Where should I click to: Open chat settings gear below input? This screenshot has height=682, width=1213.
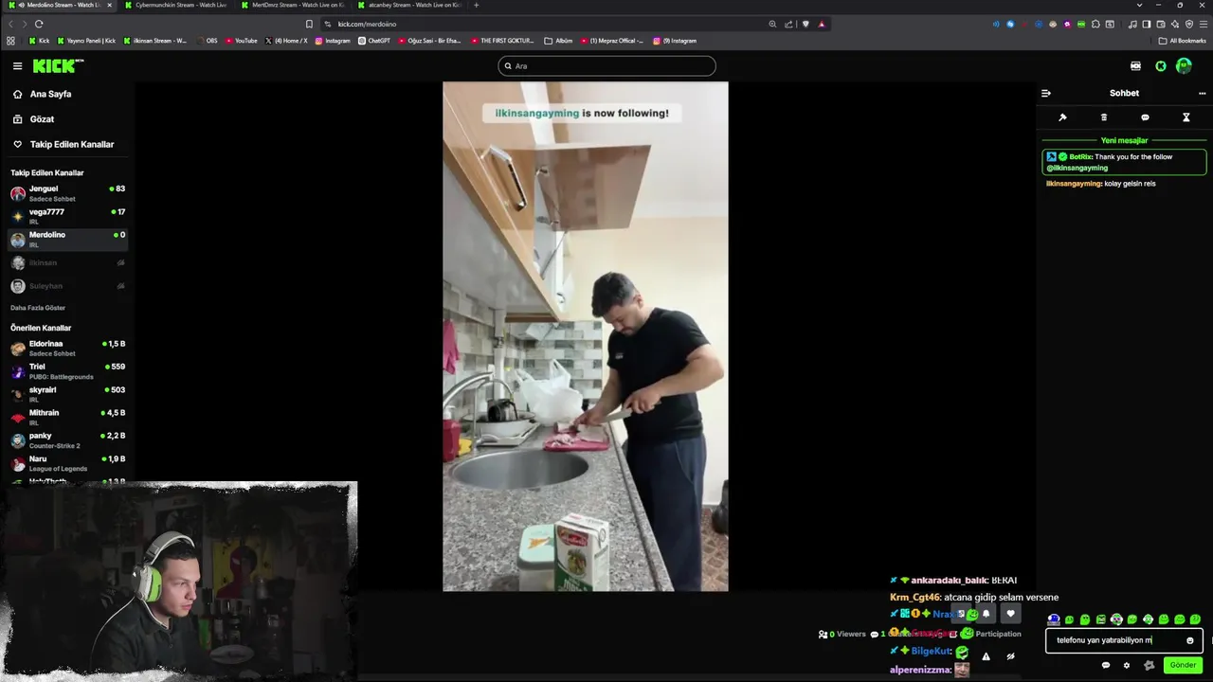click(x=1126, y=665)
